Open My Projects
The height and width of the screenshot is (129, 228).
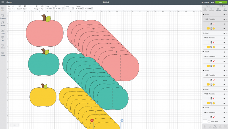click(x=205, y=2)
